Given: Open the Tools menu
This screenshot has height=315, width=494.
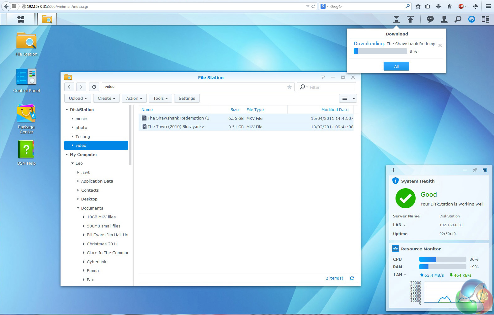Looking at the screenshot, I should click(160, 99).
